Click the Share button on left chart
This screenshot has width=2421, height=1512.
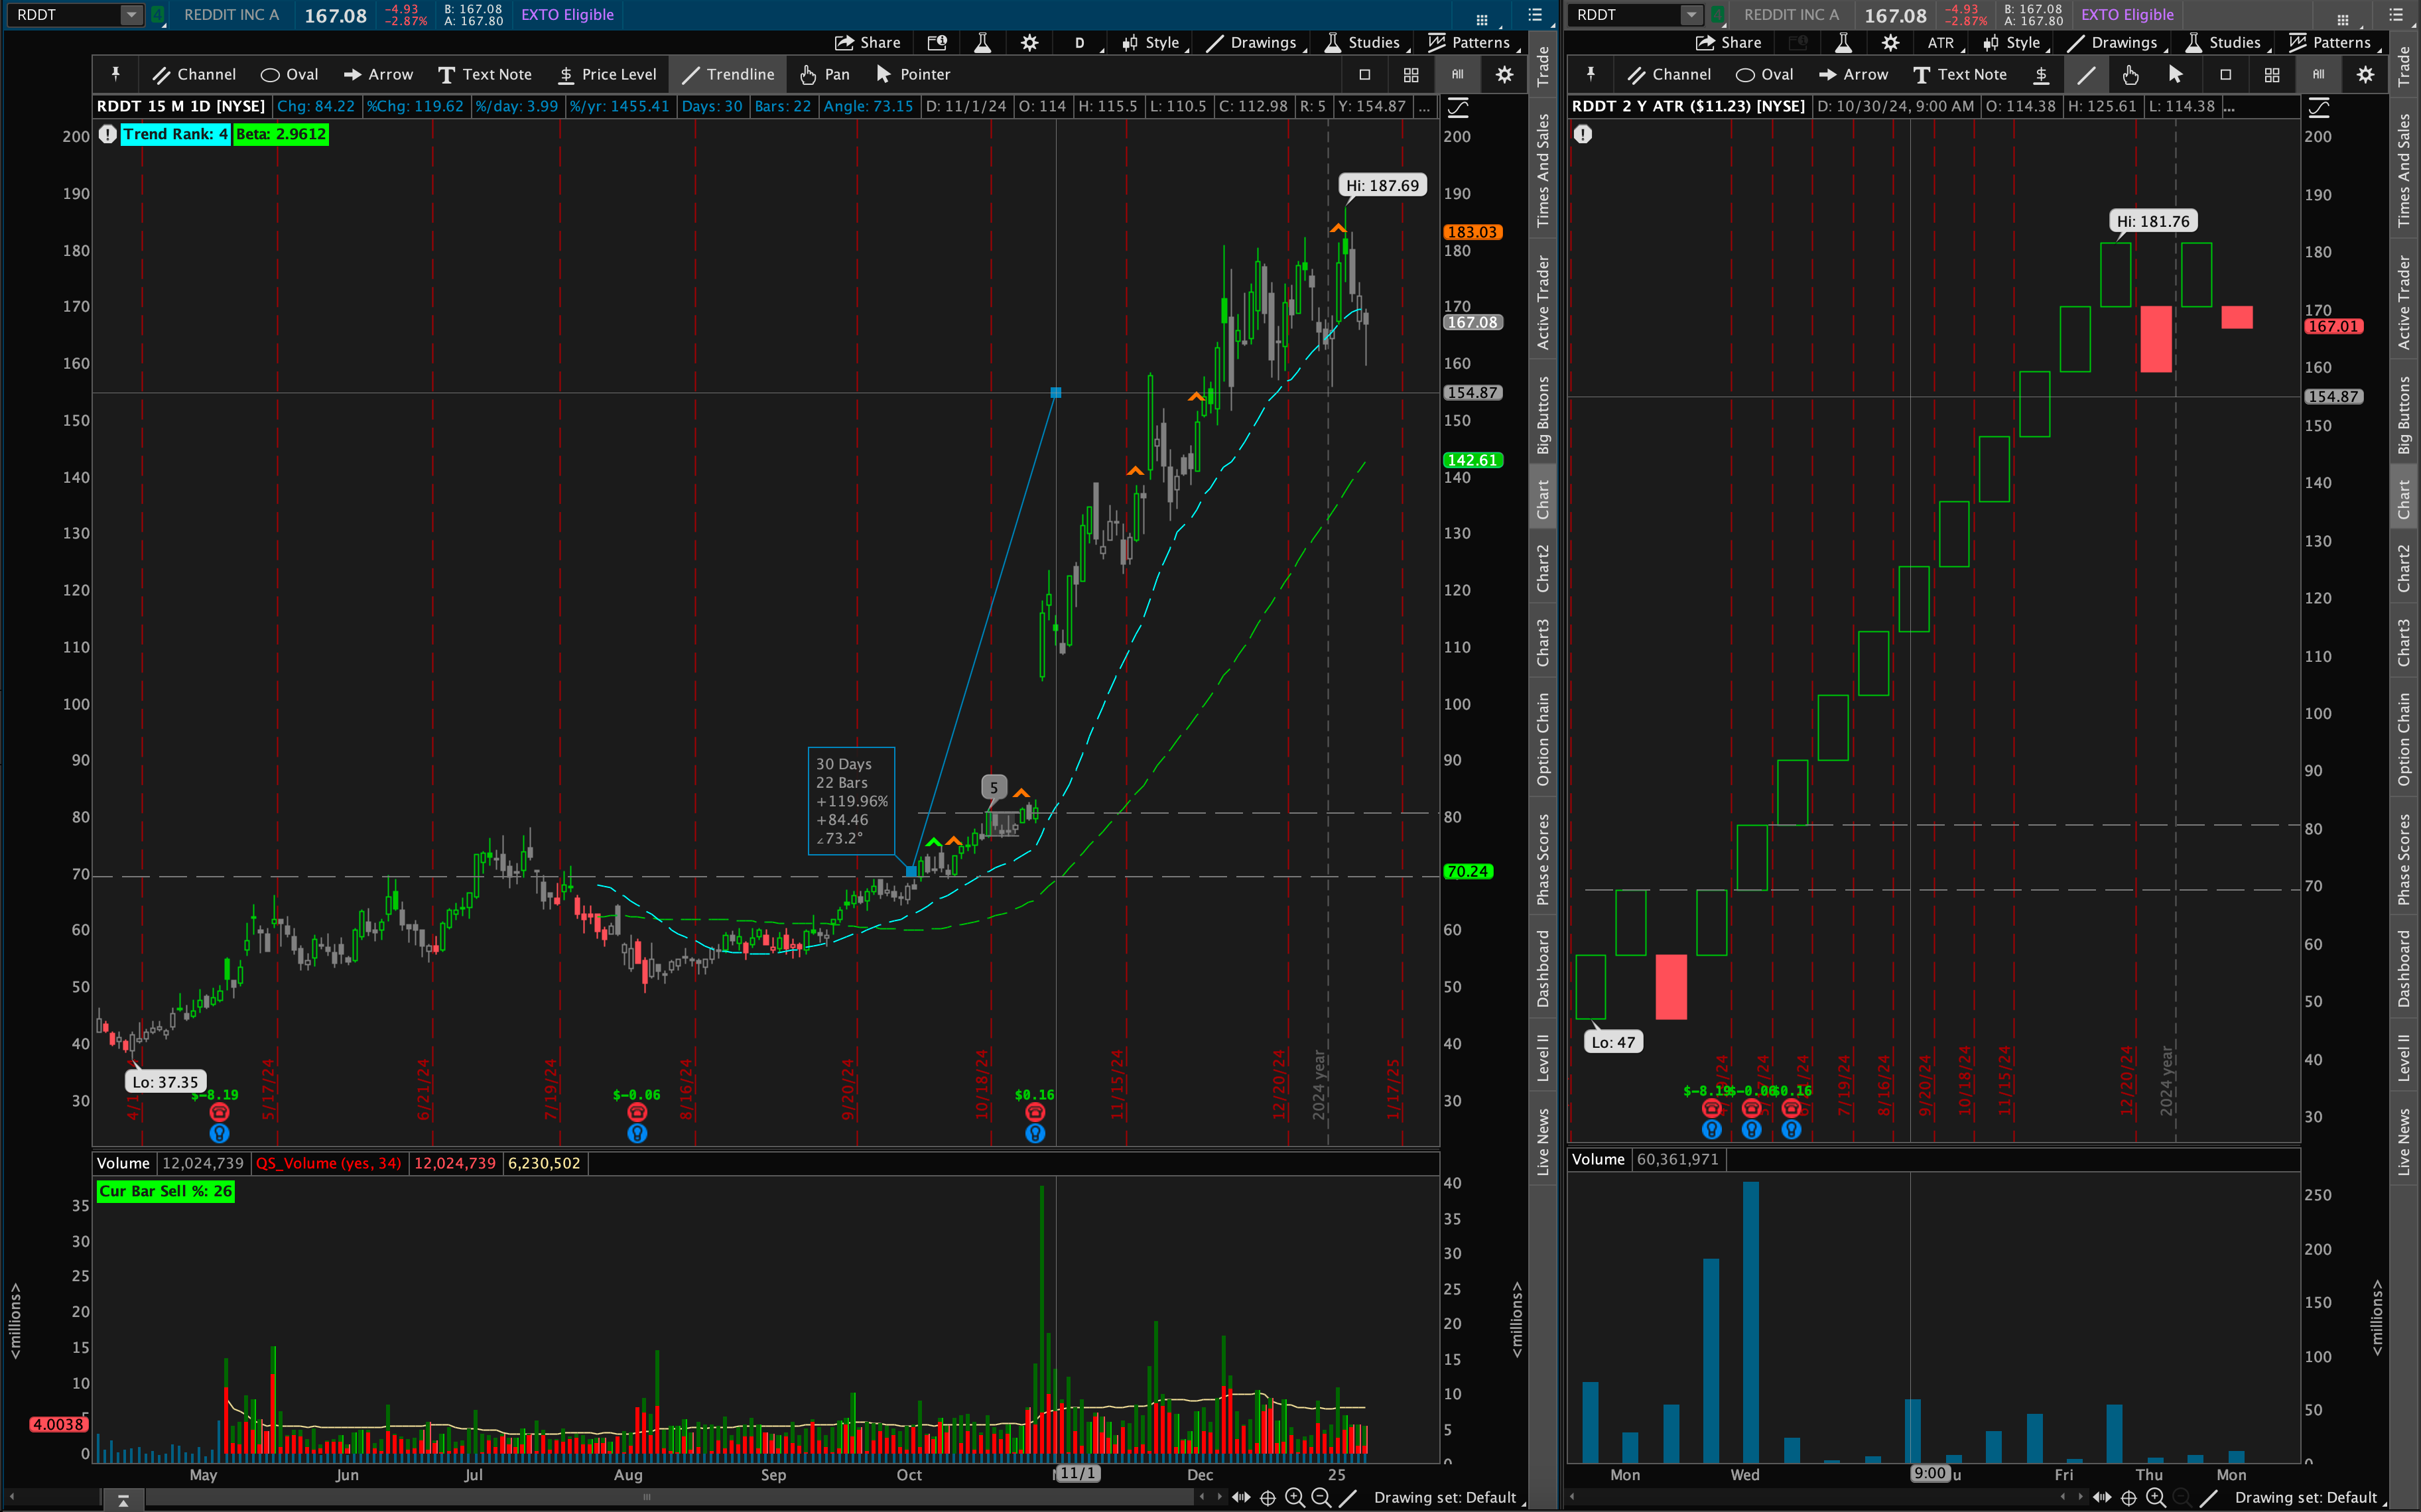tap(867, 42)
